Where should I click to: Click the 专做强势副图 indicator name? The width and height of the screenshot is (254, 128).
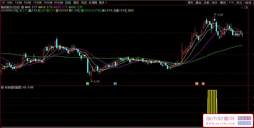point(13,88)
